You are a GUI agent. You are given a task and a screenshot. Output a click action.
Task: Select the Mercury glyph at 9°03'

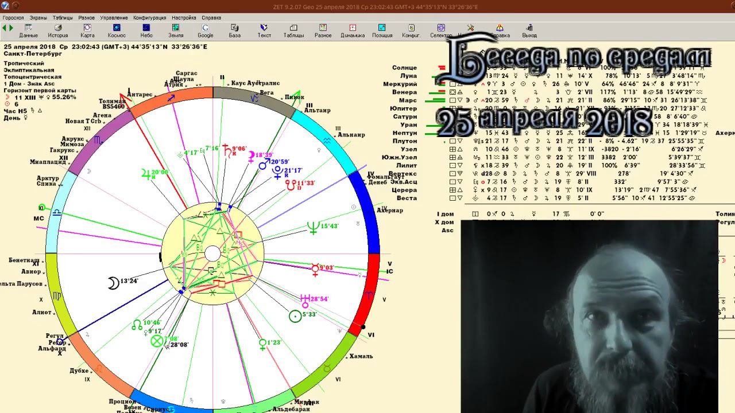[x=315, y=269]
